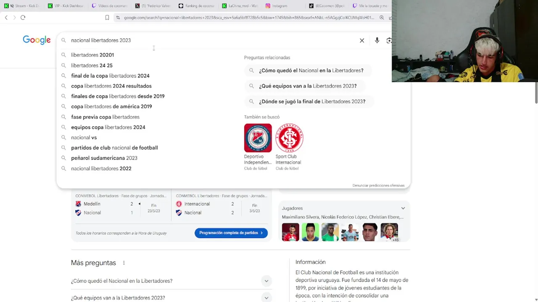Click Programación completa de partidos button
The width and height of the screenshot is (538, 302).
[231, 233]
